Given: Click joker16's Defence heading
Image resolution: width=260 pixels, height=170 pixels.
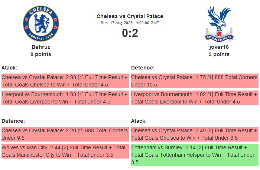Looking at the screenshot, I should click(x=143, y=68).
